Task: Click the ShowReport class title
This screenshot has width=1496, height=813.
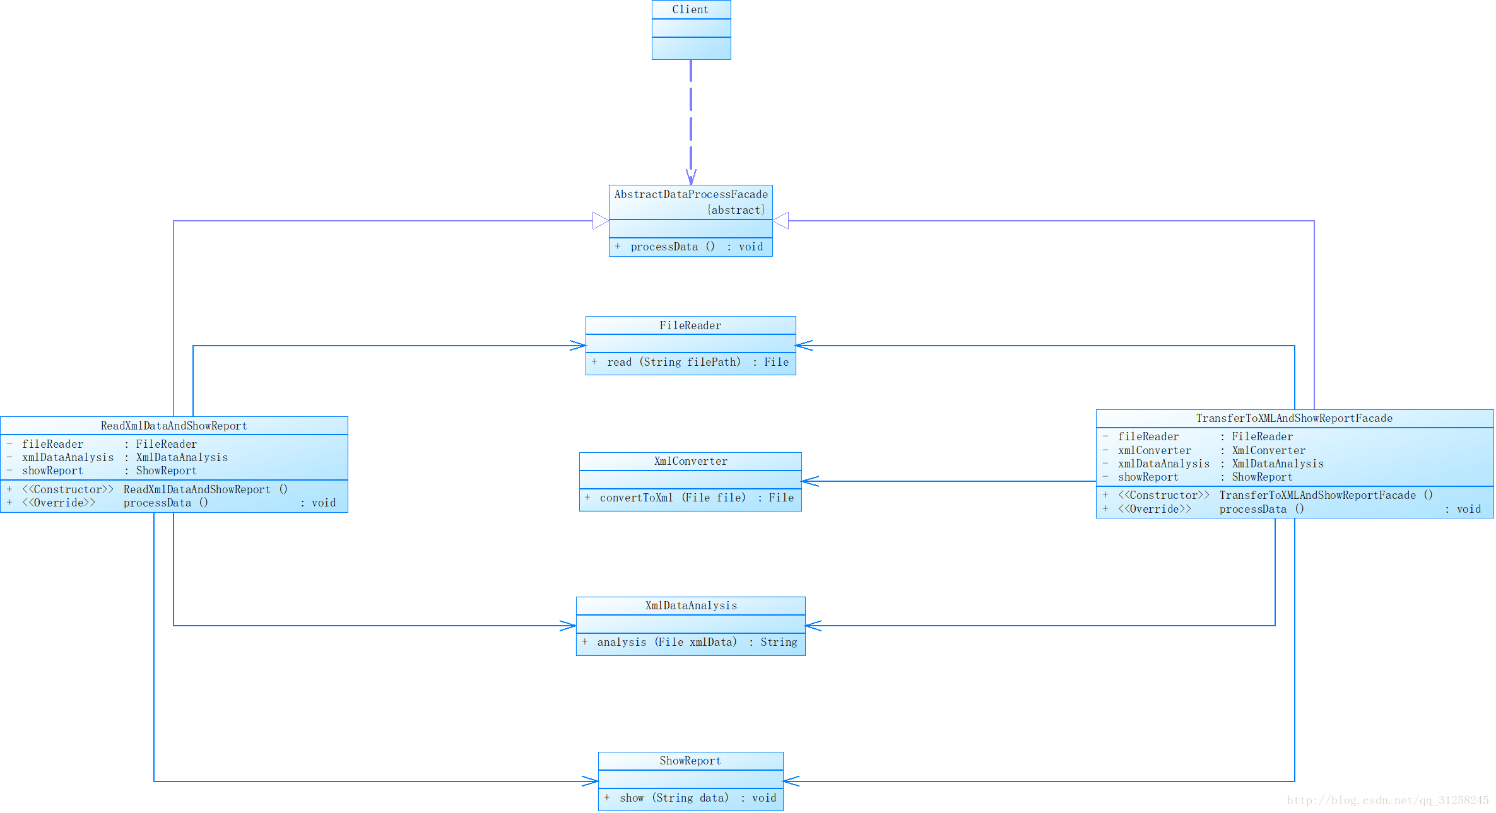Action: pos(690,761)
